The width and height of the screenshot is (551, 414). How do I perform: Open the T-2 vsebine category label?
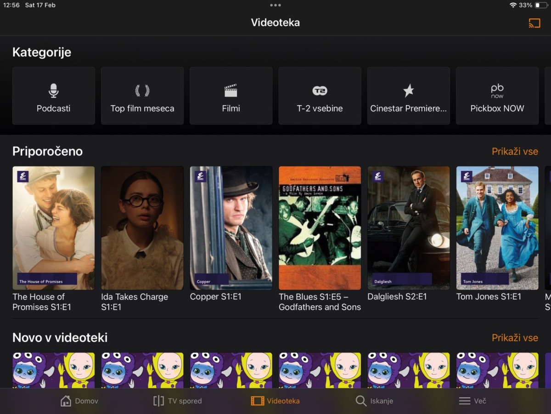320,108
